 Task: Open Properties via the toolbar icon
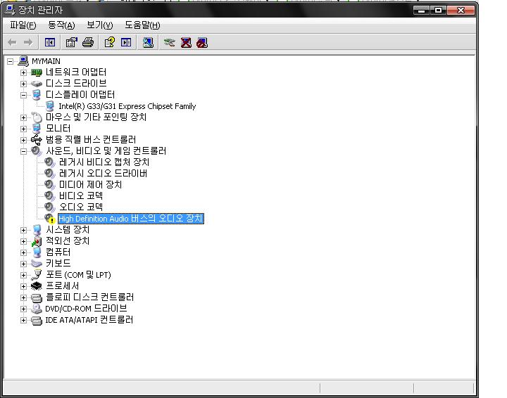coord(71,42)
